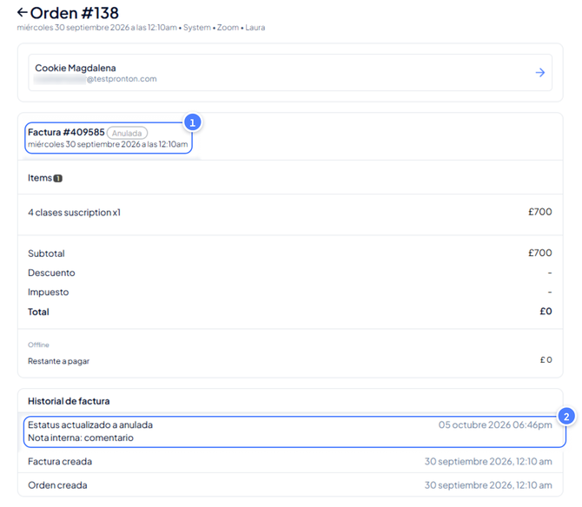Screen dimensions: 582x507
Task: Click the order date subtitle with System Zoom Laura
Action: click(x=141, y=28)
